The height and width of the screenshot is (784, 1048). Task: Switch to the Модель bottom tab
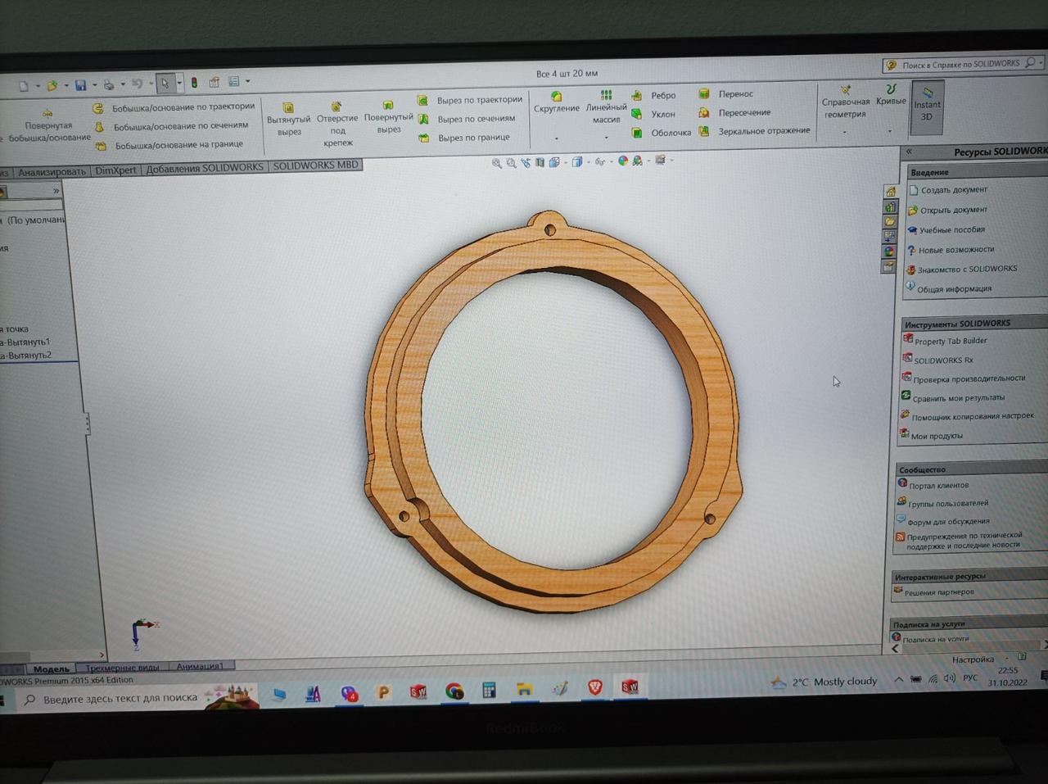tap(51, 669)
